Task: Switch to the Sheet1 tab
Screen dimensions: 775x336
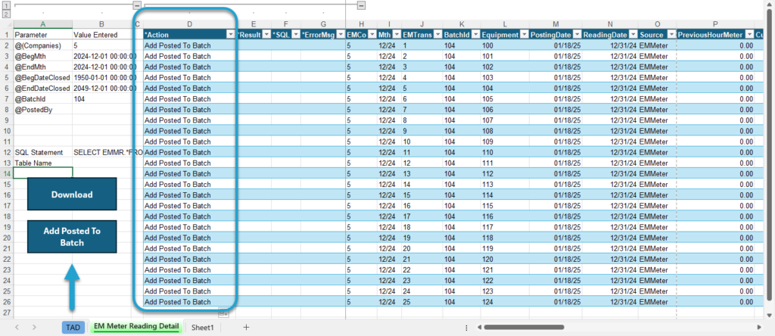Action: click(203, 327)
